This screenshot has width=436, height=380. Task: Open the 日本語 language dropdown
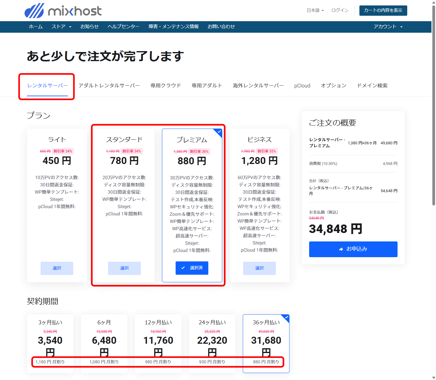coord(315,10)
